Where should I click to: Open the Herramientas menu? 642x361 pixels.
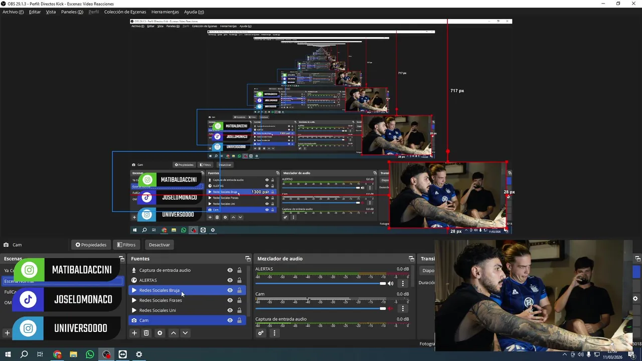coord(165,12)
